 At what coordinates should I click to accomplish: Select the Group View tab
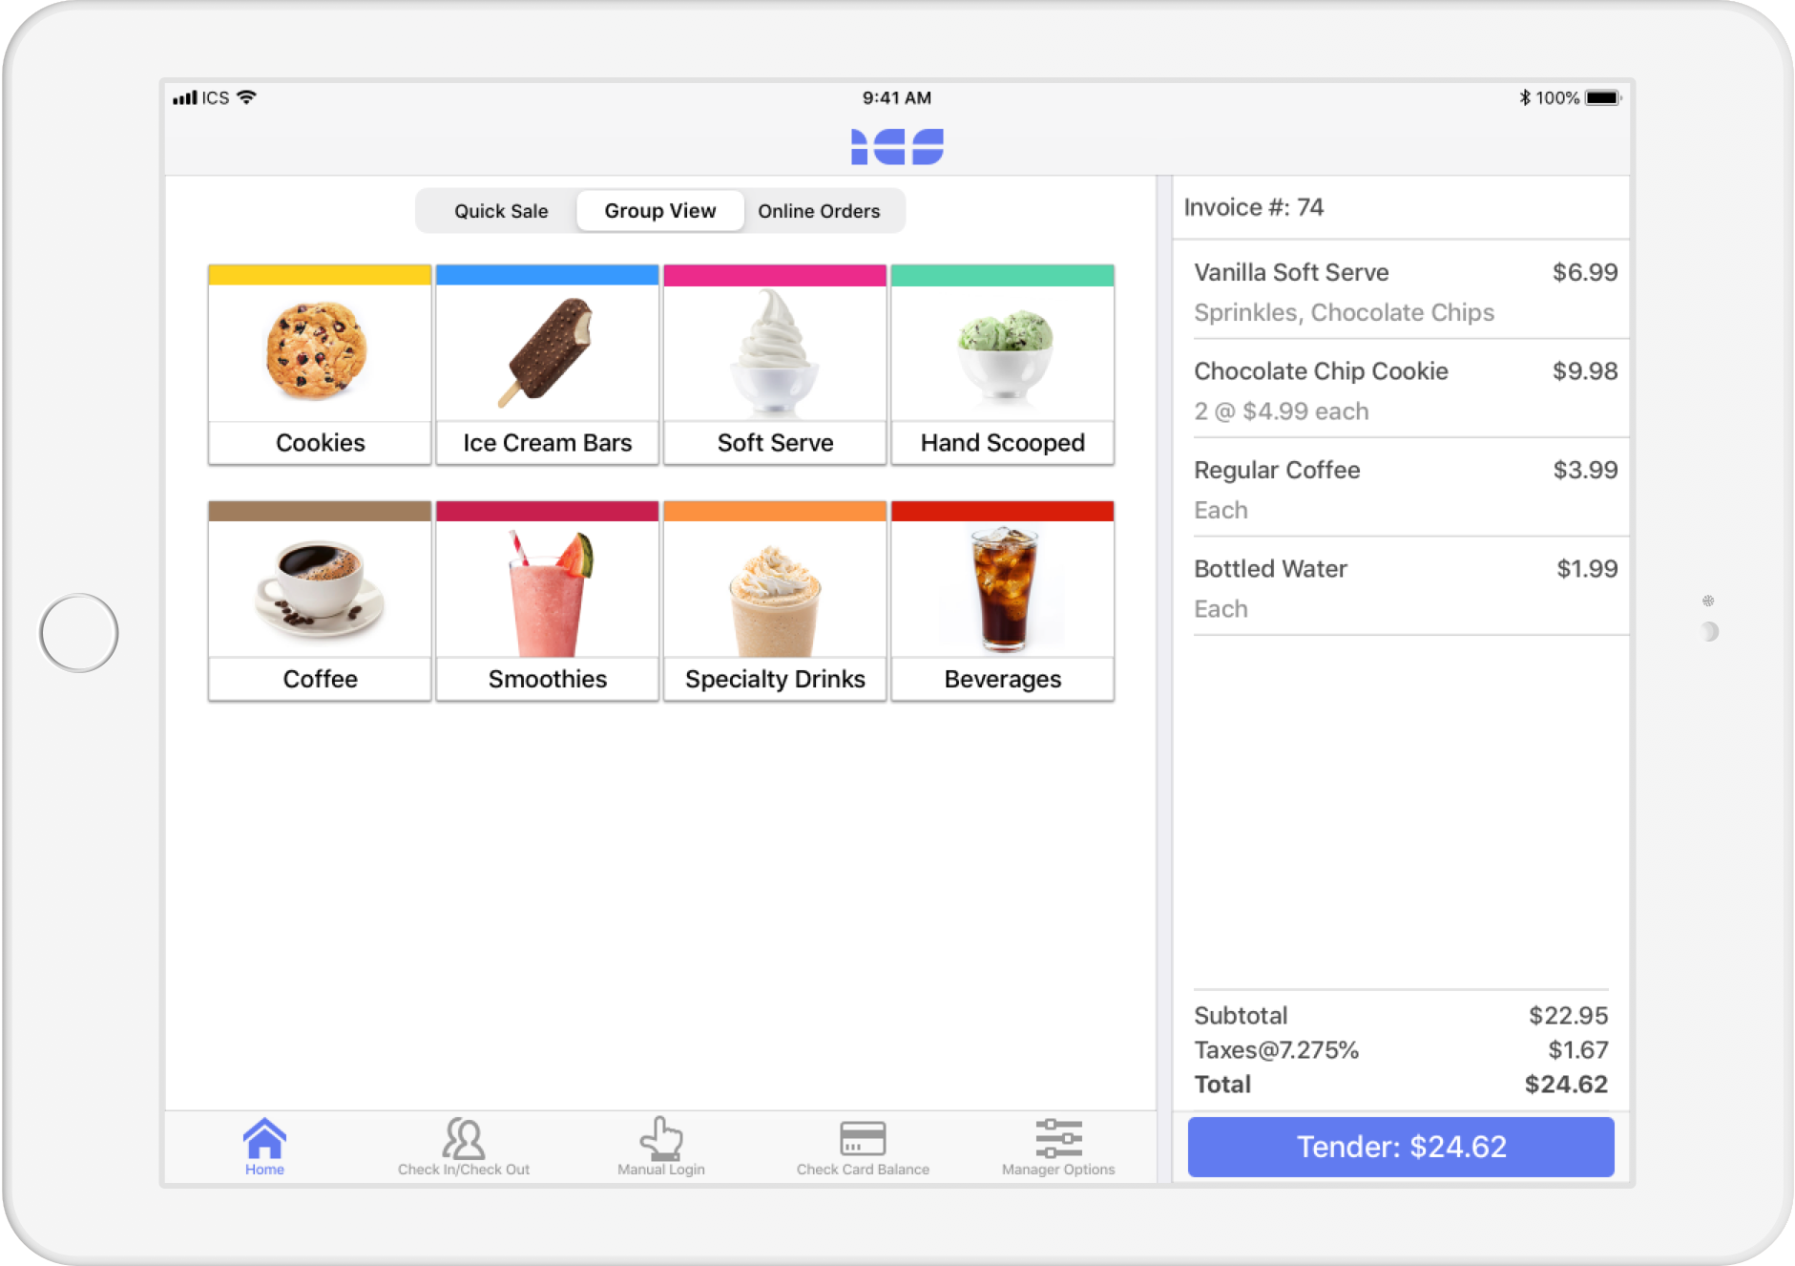coord(659,211)
